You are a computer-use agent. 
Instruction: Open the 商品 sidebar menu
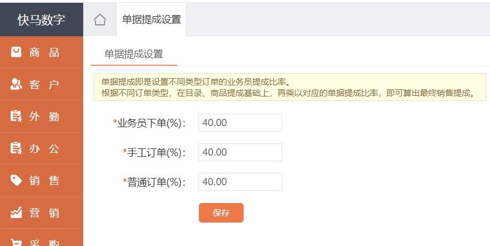(41, 52)
